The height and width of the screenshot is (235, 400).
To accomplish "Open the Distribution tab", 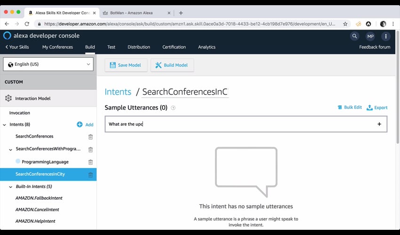I will coord(139,47).
